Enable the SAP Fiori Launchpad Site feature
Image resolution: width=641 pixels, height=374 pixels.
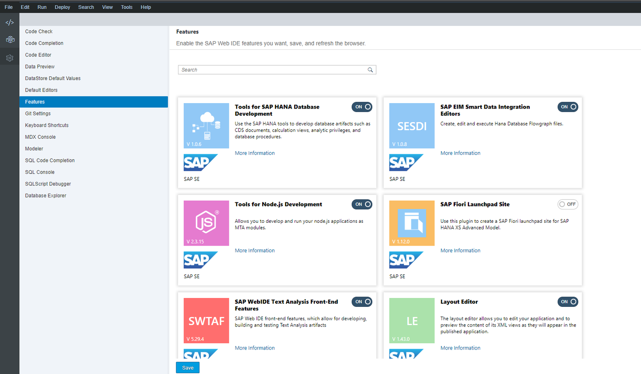(568, 204)
